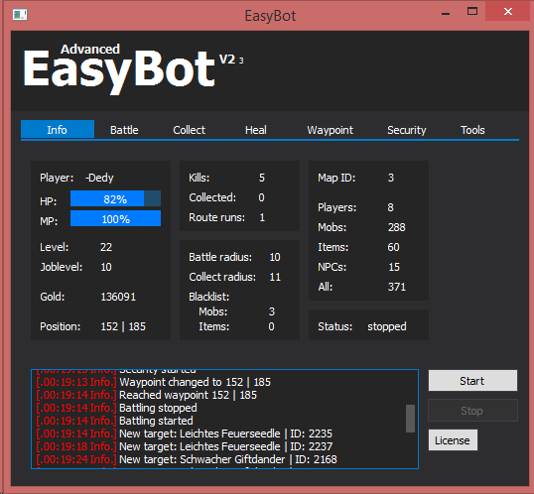
Task: Maximize the EasyBot window
Action: 472,12
